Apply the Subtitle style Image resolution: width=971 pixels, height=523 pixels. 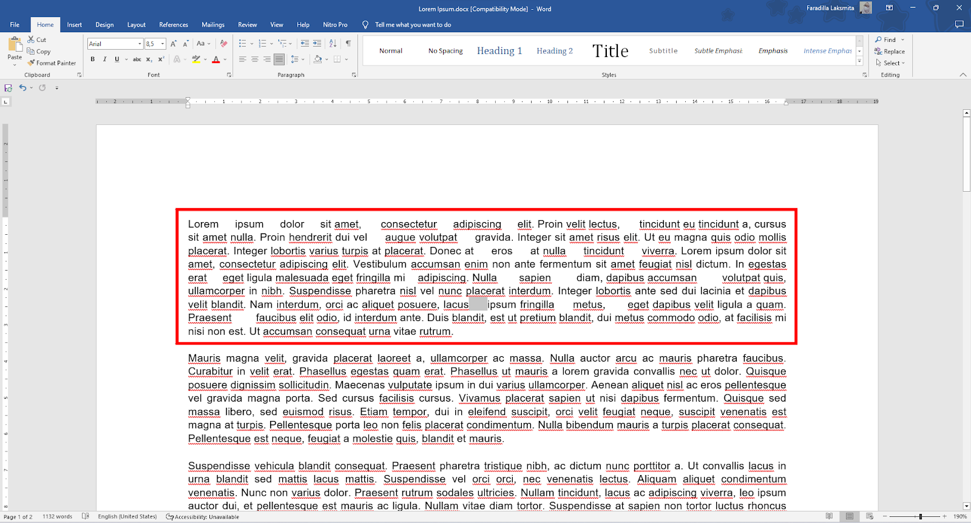pyautogui.click(x=663, y=51)
